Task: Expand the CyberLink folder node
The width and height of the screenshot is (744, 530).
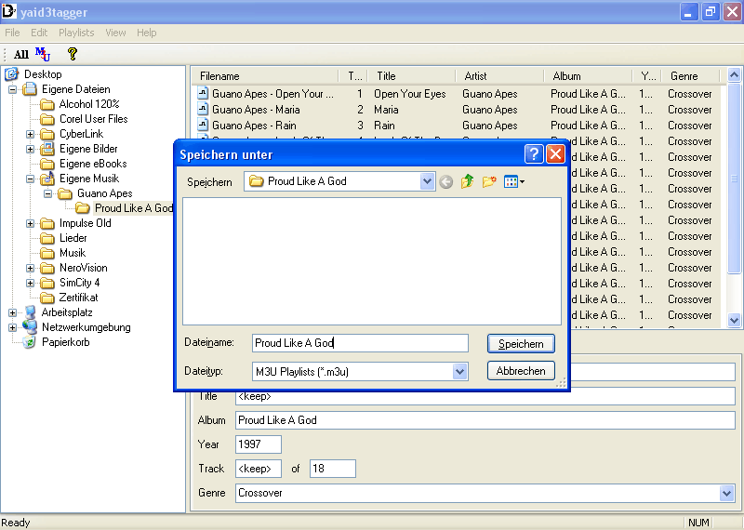Action: [30, 134]
